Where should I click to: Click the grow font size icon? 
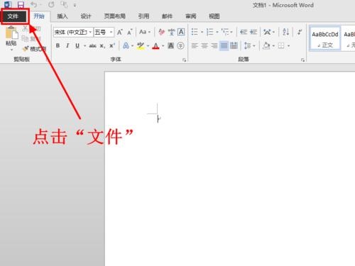120,32
